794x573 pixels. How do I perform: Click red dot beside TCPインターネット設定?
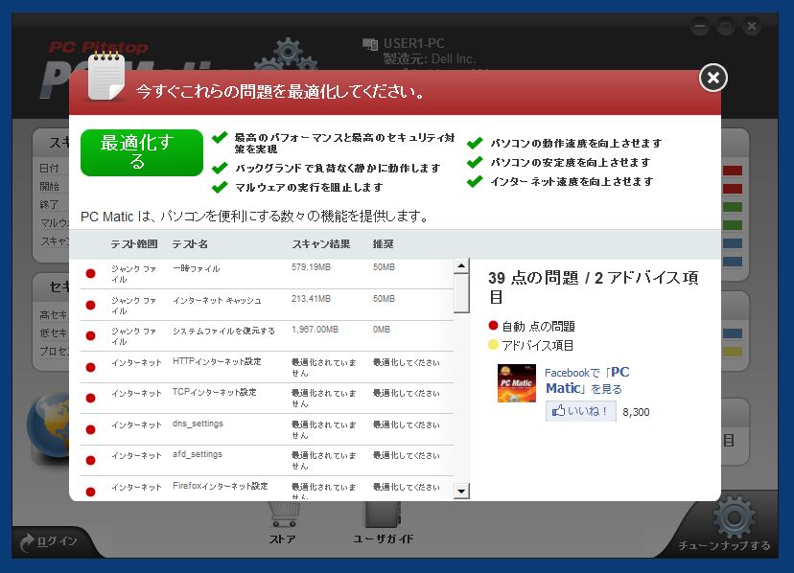[91, 399]
